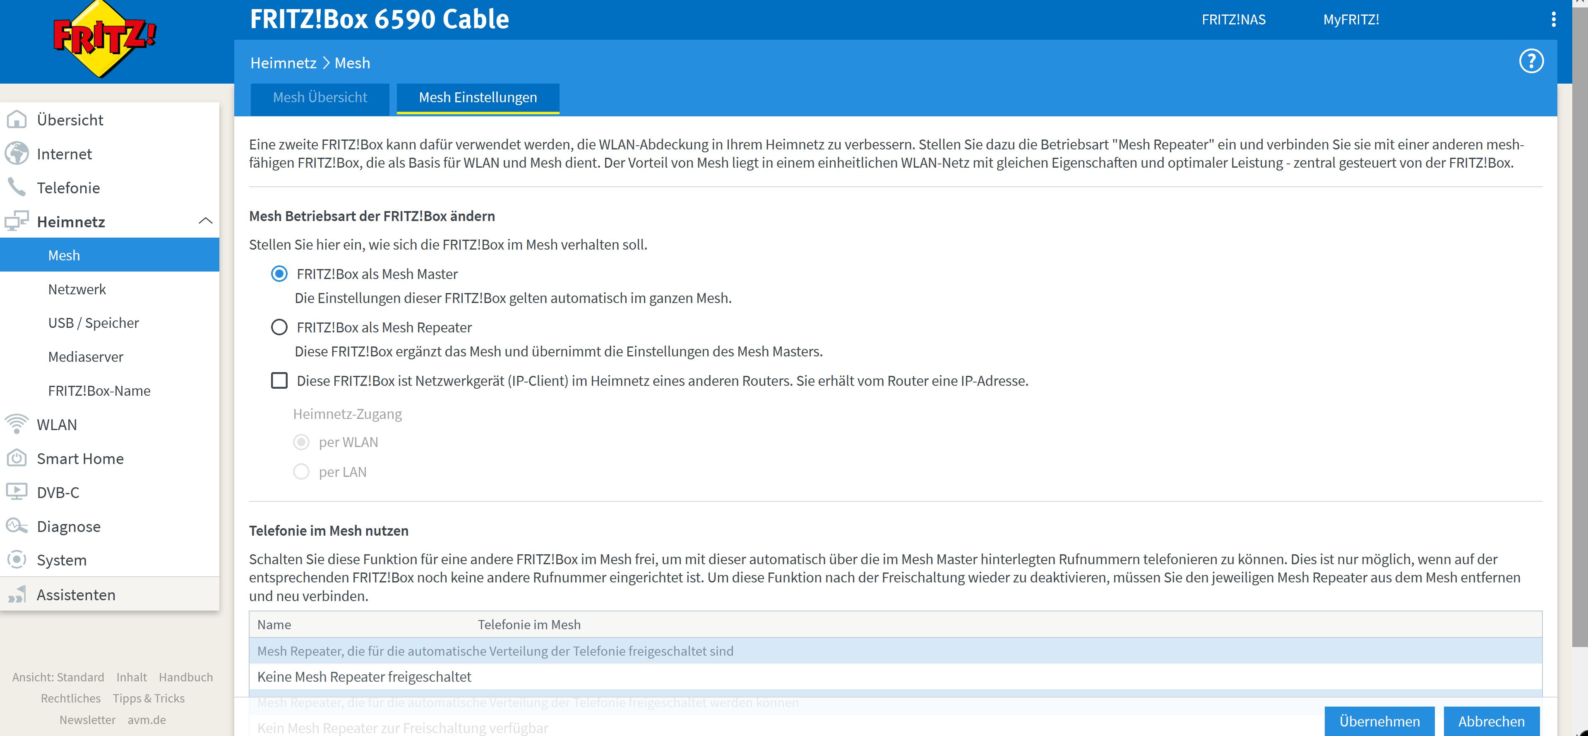The height and width of the screenshot is (736, 1588).
Task: Click the DVB-C screen icon
Action: pyautogui.click(x=17, y=492)
